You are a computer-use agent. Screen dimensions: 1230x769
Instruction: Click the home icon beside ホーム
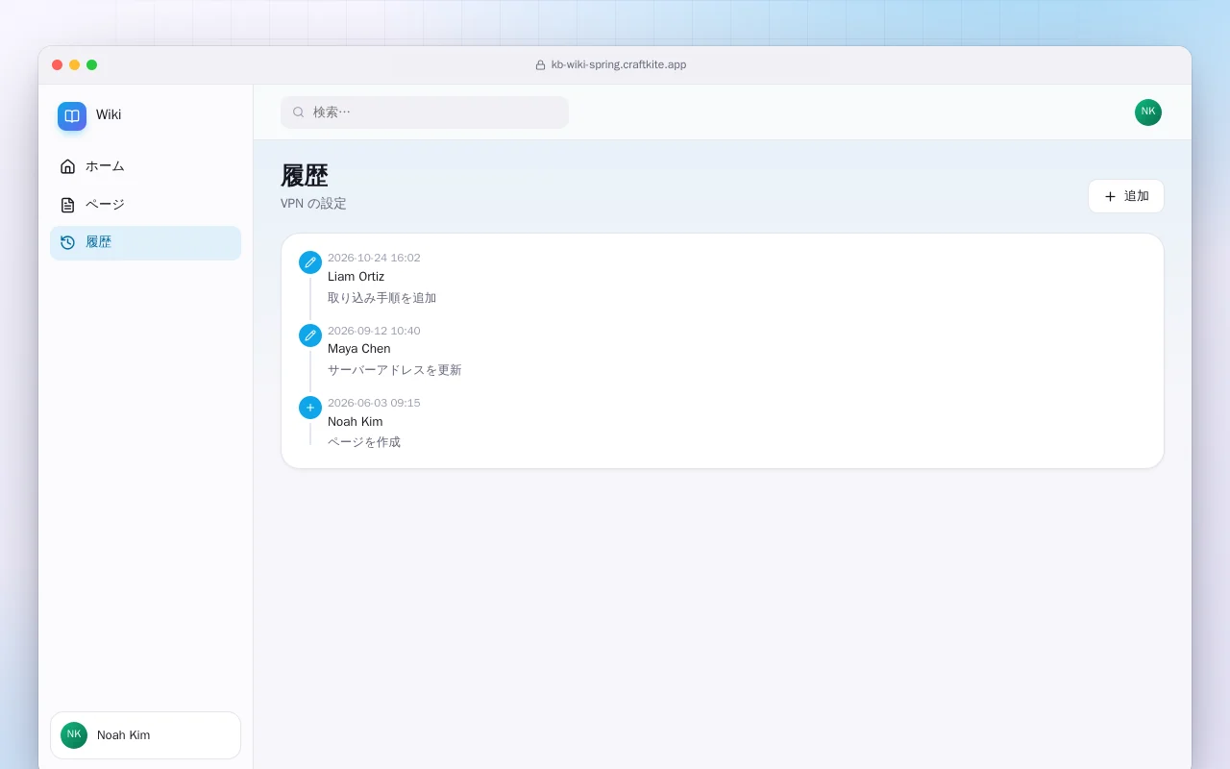pyautogui.click(x=67, y=166)
